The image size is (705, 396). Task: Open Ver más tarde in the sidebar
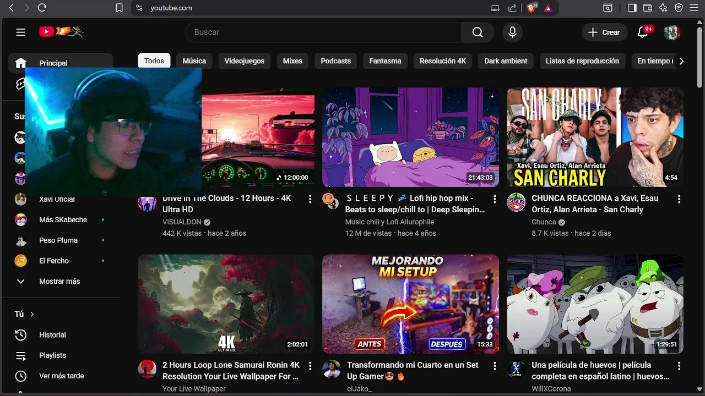61,376
